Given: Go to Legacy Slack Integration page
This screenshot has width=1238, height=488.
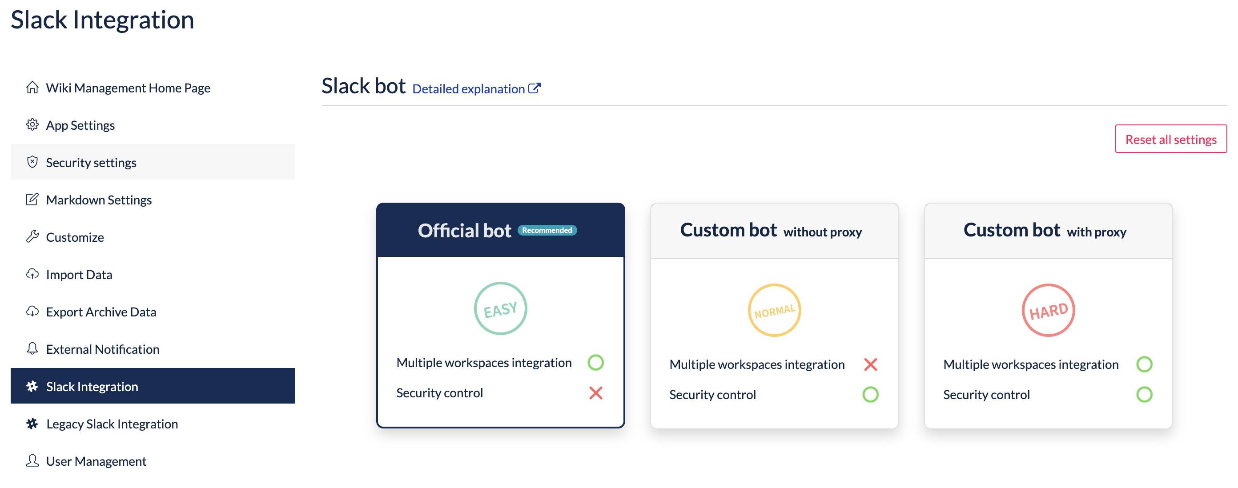Looking at the screenshot, I should [112, 424].
